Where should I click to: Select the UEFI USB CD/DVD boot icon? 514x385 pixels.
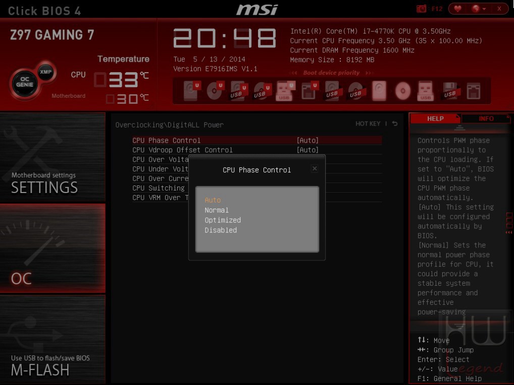pos(262,91)
